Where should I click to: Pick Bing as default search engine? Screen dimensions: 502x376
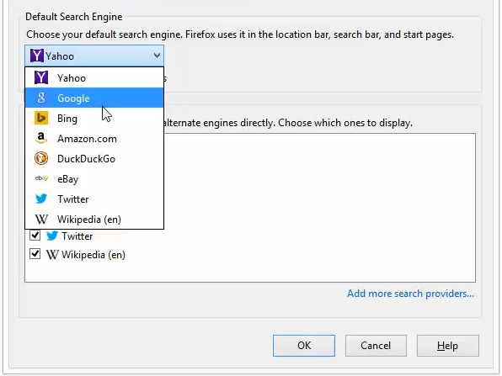point(94,119)
